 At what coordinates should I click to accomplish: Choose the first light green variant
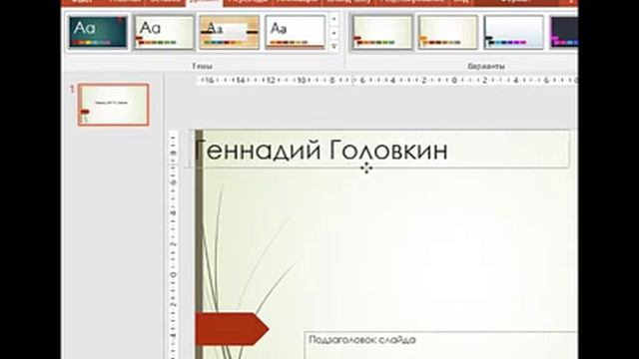click(x=382, y=32)
